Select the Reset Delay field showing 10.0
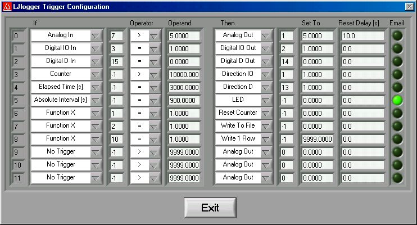The height and width of the screenshot is (225, 417). (361, 36)
